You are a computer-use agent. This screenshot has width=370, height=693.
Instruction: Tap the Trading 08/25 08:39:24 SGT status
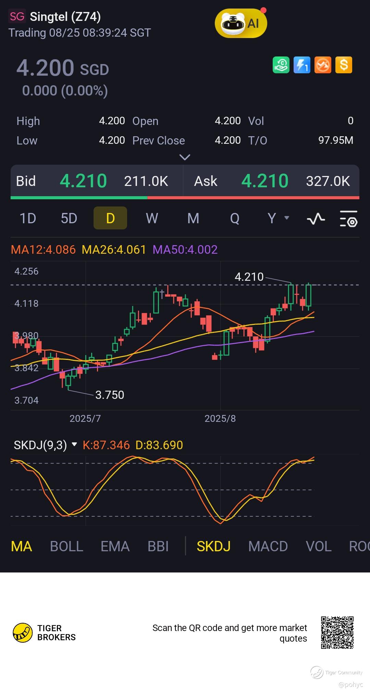click(79, 33)
